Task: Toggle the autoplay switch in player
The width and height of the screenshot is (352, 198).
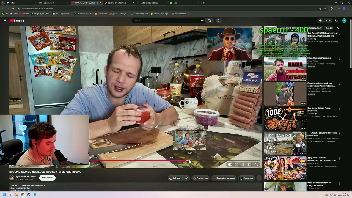Action: (x=230, y=164)
